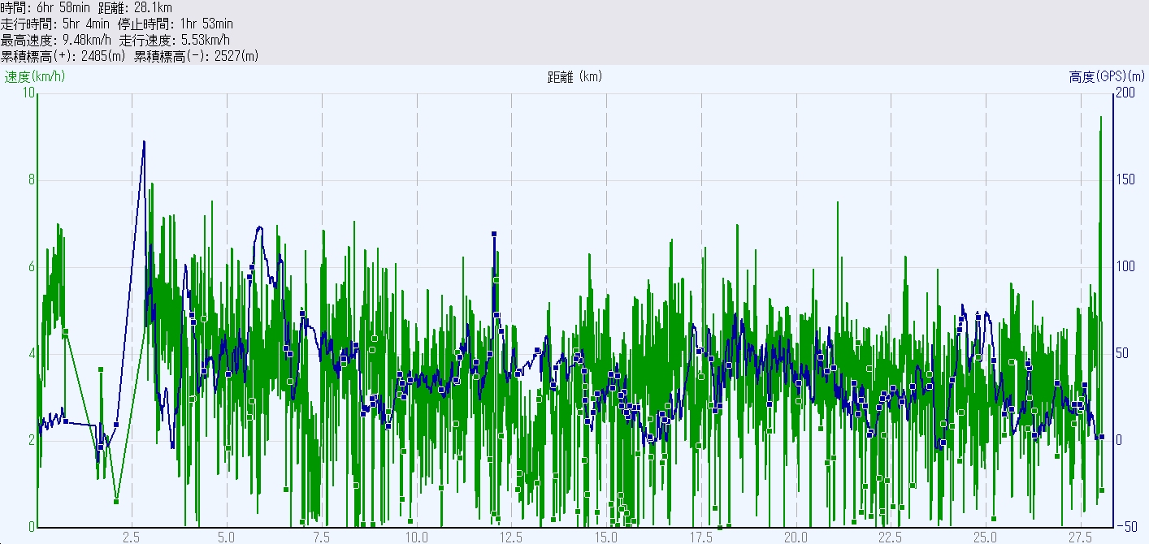Click the 20.0 km distance tick label
This screenshot has height=544, width=1149.
[x=796, y=537]
